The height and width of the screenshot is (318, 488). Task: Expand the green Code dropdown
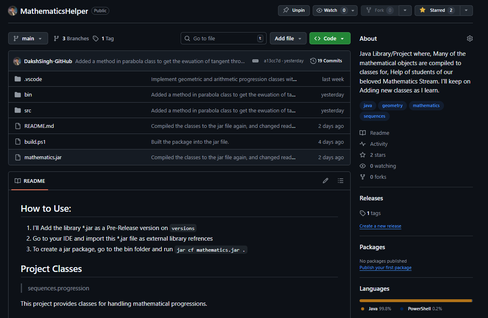[329, 39]
